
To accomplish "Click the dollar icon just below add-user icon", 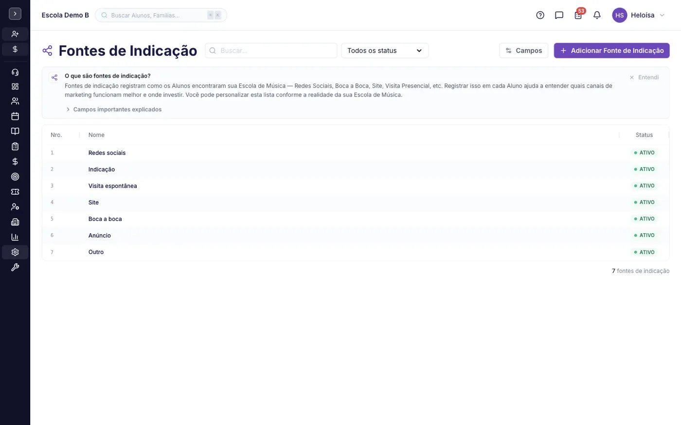I will (x=15, y=49).
